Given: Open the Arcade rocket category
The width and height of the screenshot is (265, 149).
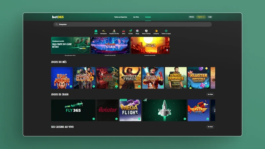Looking at the screenshot, I should [131, 31].
